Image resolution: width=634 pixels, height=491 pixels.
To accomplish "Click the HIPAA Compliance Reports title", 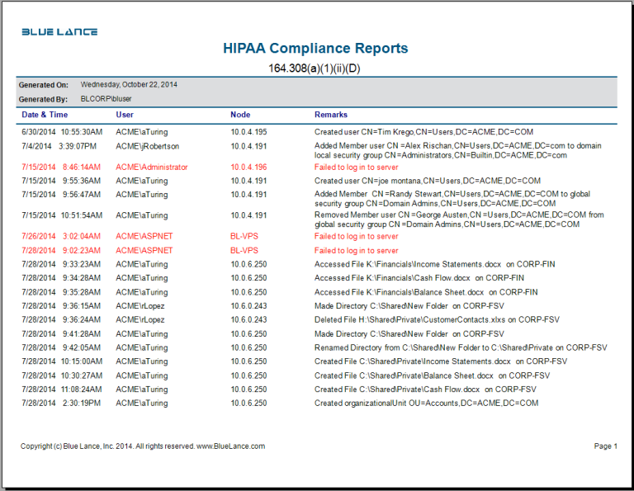I will [x=315, y=49].
